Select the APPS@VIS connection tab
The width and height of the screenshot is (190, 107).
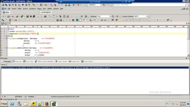pos(45,12)
